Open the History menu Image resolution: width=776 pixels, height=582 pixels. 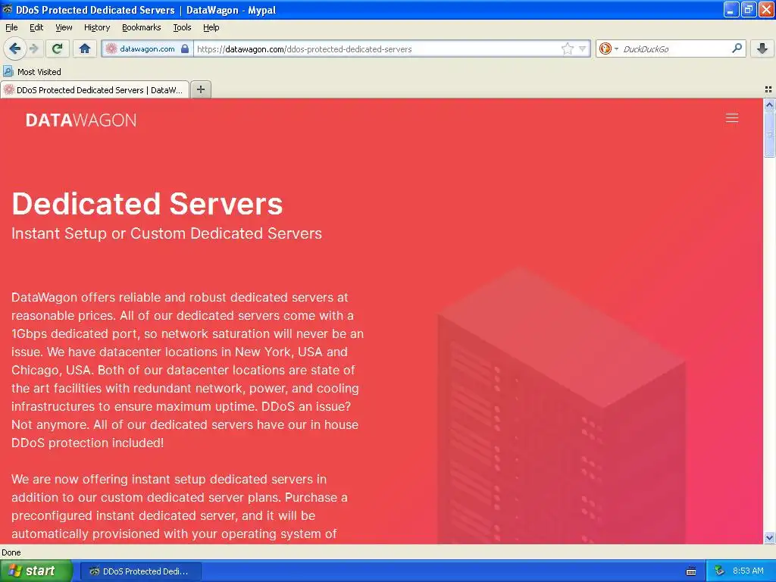click(x=96, y=27)
